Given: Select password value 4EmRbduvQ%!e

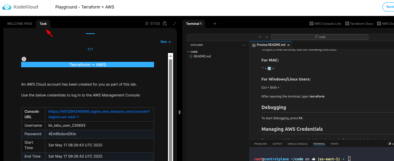Looking at the screenshot, I should [x=62, y=134].
